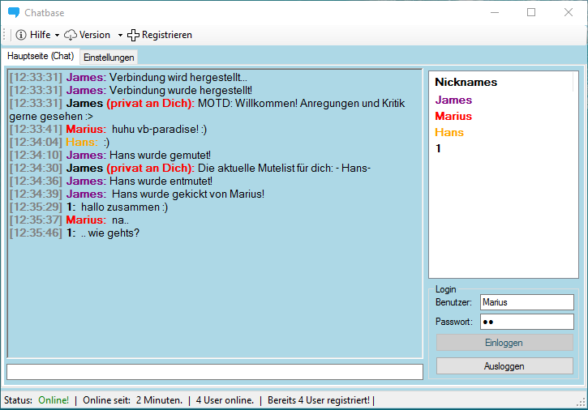Viewport: 588px width, 410px height.
Task: Focus the Benutzer username field
Action: click(x=526, y=302)
